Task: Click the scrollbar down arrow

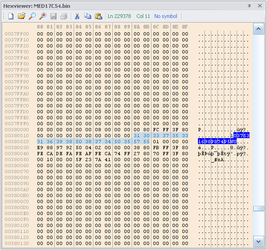Action: 259,241
